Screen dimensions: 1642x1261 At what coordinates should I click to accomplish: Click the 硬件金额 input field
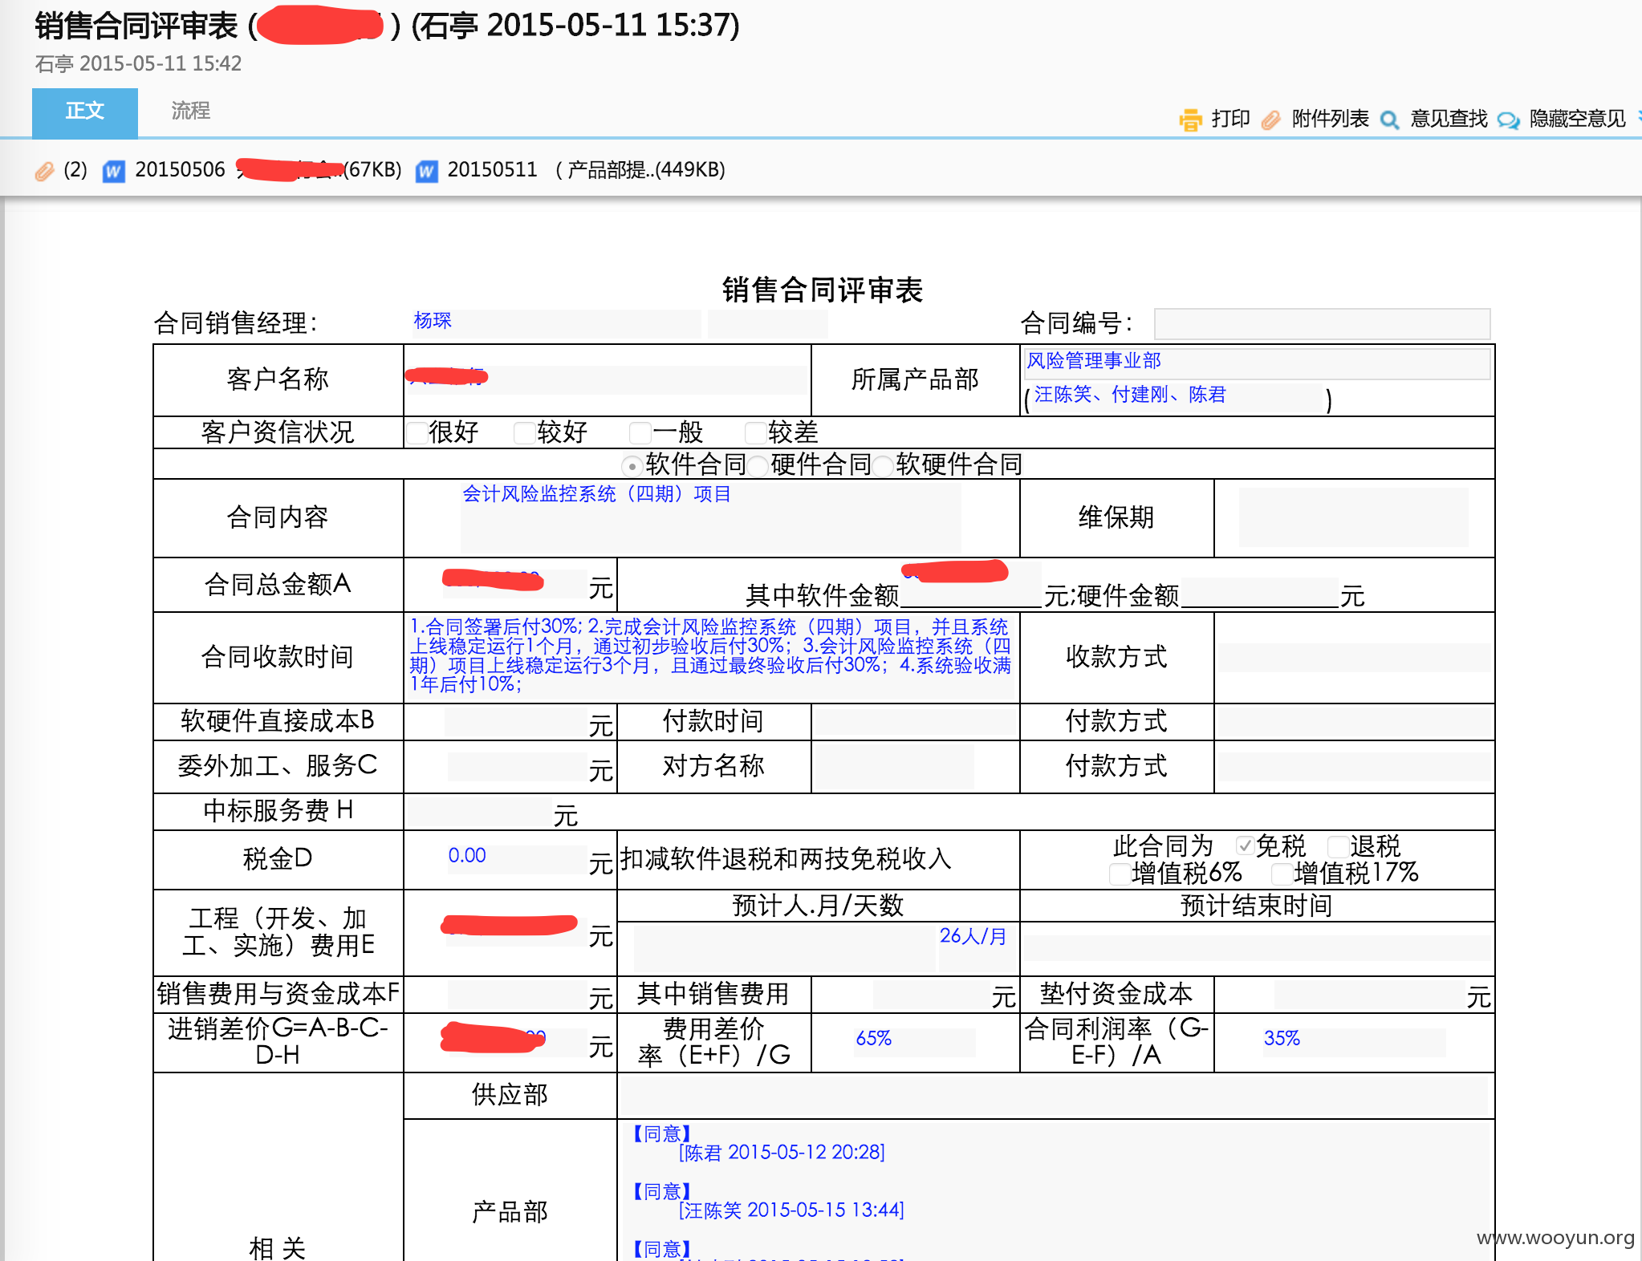(1260, 592)
